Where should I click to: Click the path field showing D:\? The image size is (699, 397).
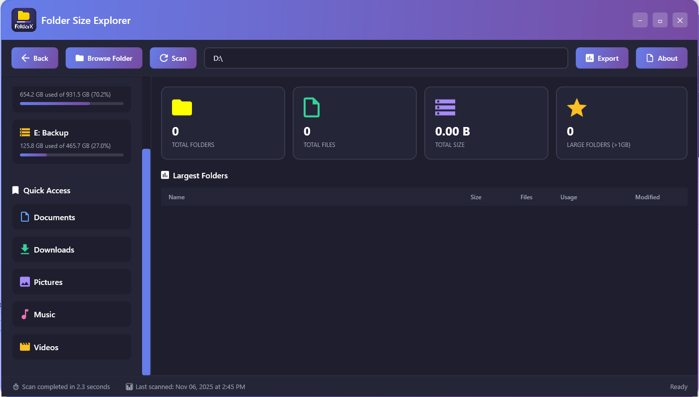(x=385, y=58)
